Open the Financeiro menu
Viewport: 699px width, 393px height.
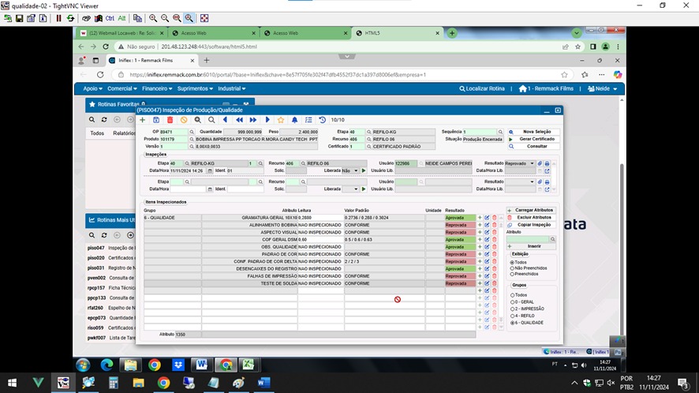tap(157, 88)
